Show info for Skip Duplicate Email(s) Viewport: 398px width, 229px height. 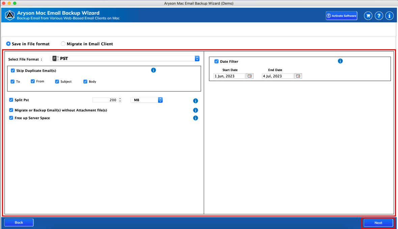(x=153, y=70)
